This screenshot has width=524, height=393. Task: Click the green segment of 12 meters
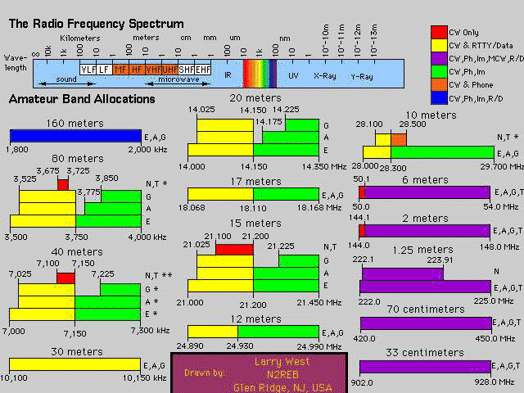[x=278, y=332]
